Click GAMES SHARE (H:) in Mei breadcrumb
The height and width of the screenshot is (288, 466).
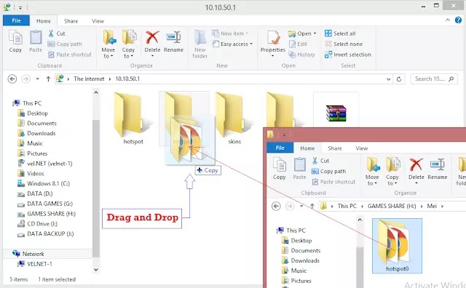click(392, 206)
